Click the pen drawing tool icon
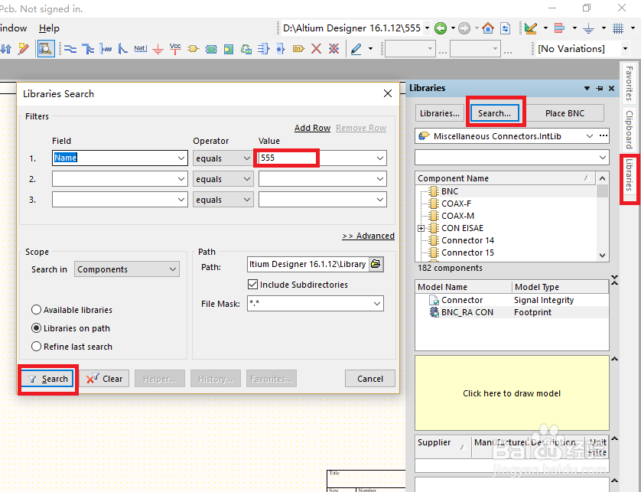 (x=356, y=50)
